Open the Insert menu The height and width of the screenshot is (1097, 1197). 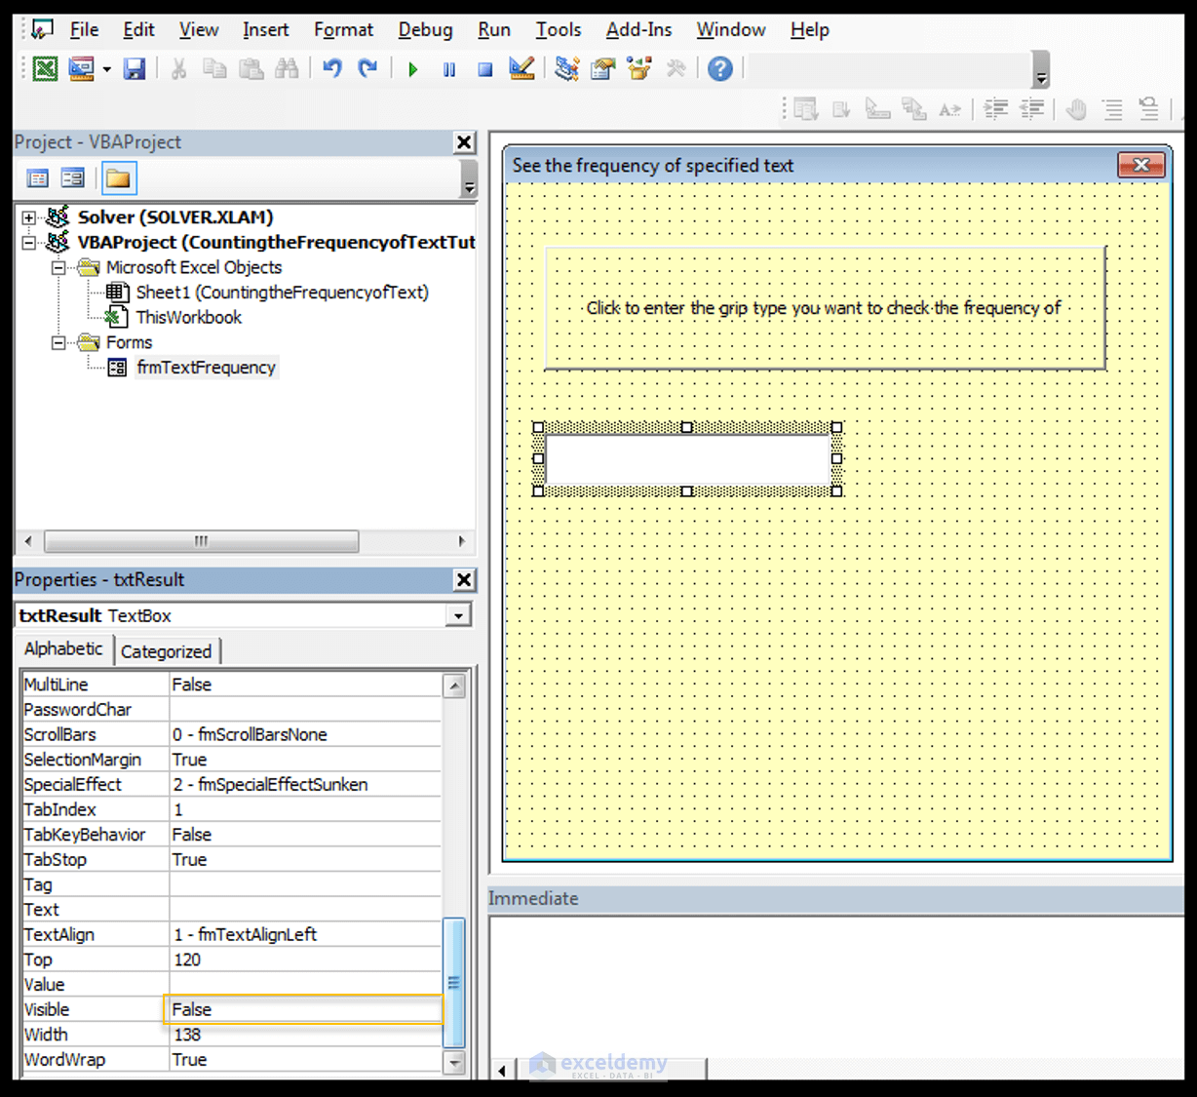265,30
